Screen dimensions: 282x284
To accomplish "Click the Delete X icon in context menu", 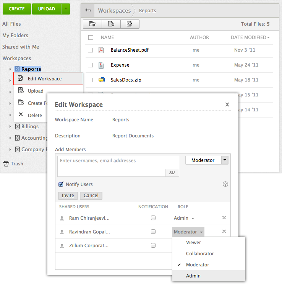I will click(21, 114).
